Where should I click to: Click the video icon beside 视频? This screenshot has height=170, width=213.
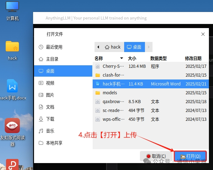click(41, 83)
